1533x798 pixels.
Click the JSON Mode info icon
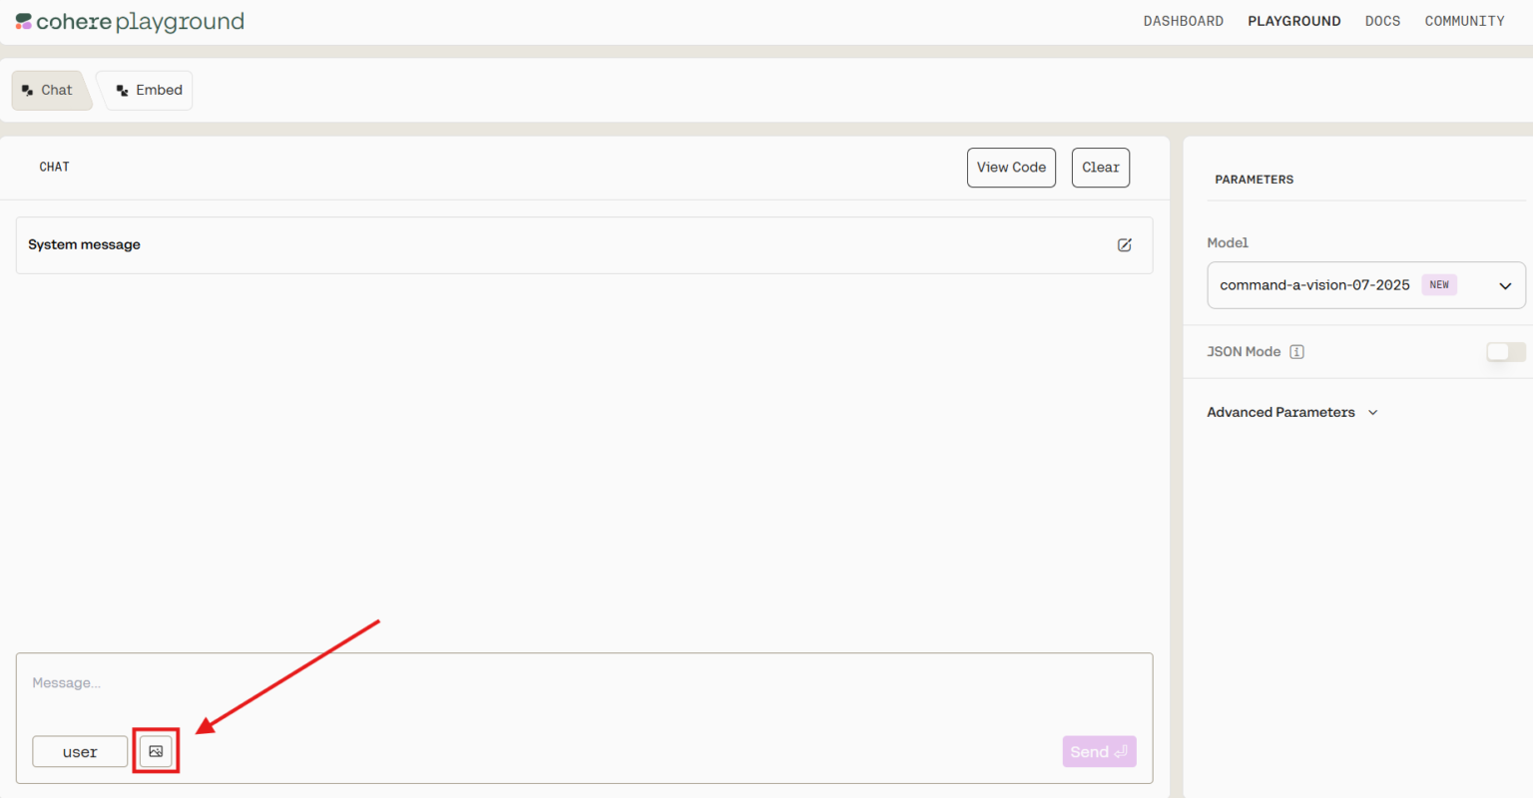1296,351
